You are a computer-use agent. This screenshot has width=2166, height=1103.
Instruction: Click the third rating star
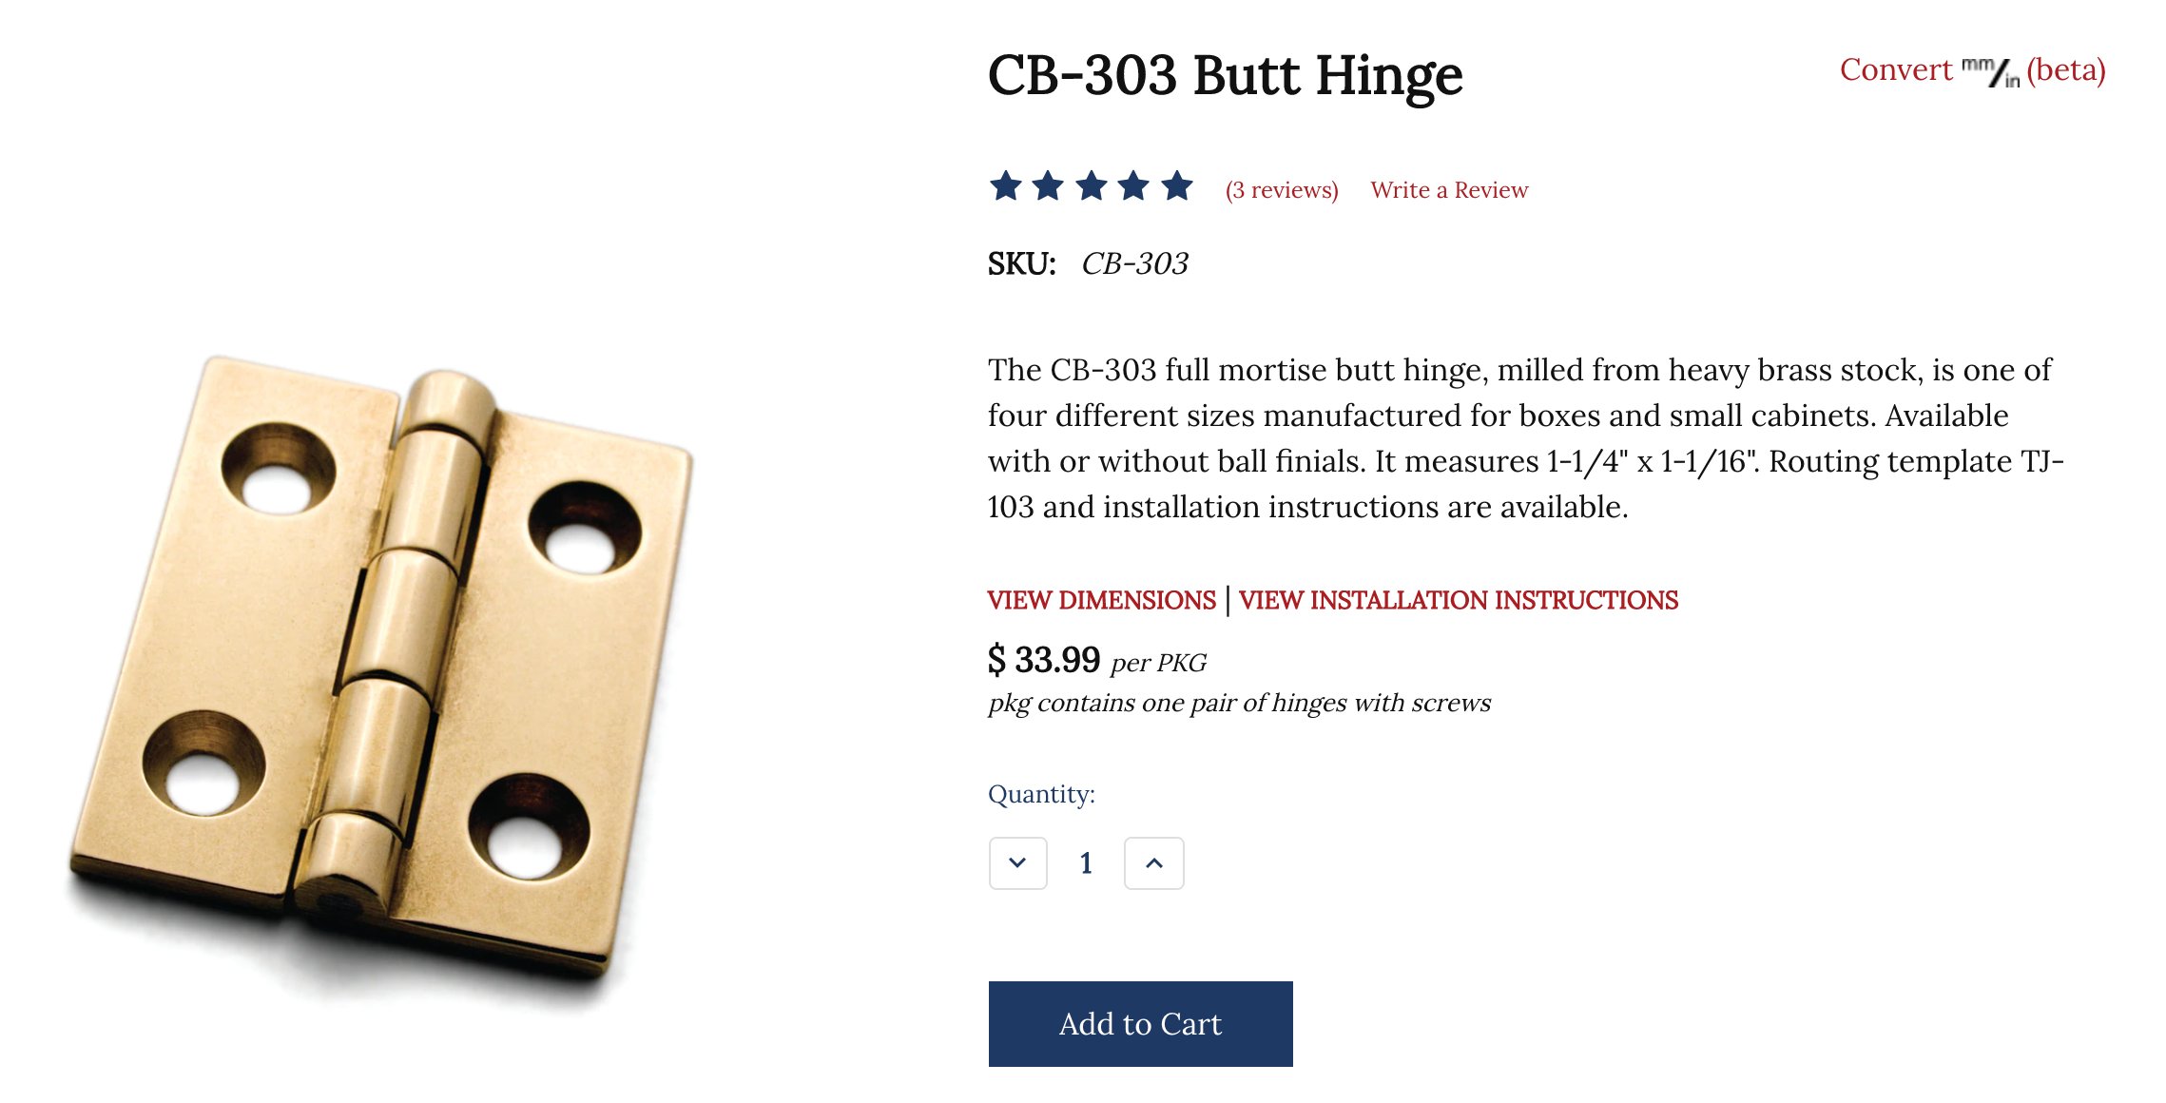(x=1091, y=186)
